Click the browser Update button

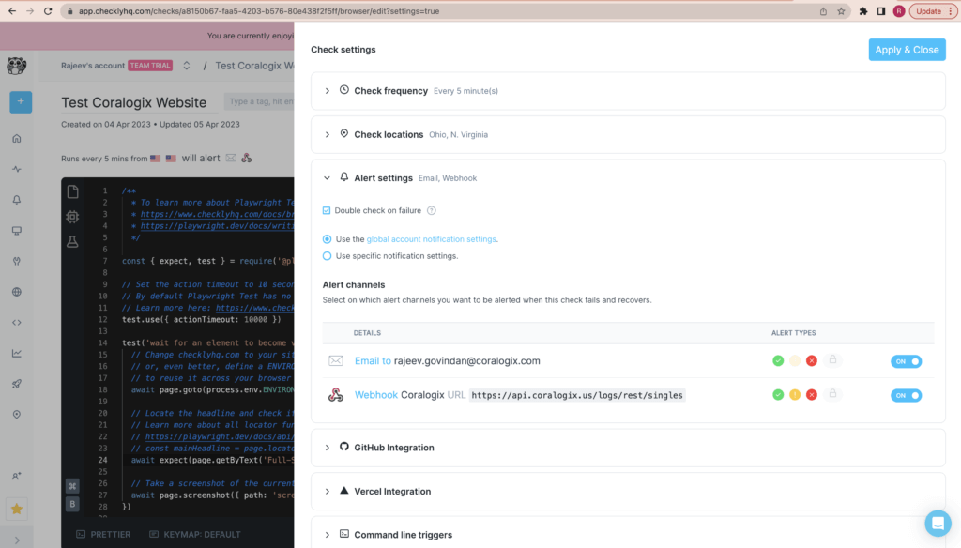pyautogui.click(x=933, y=11)
